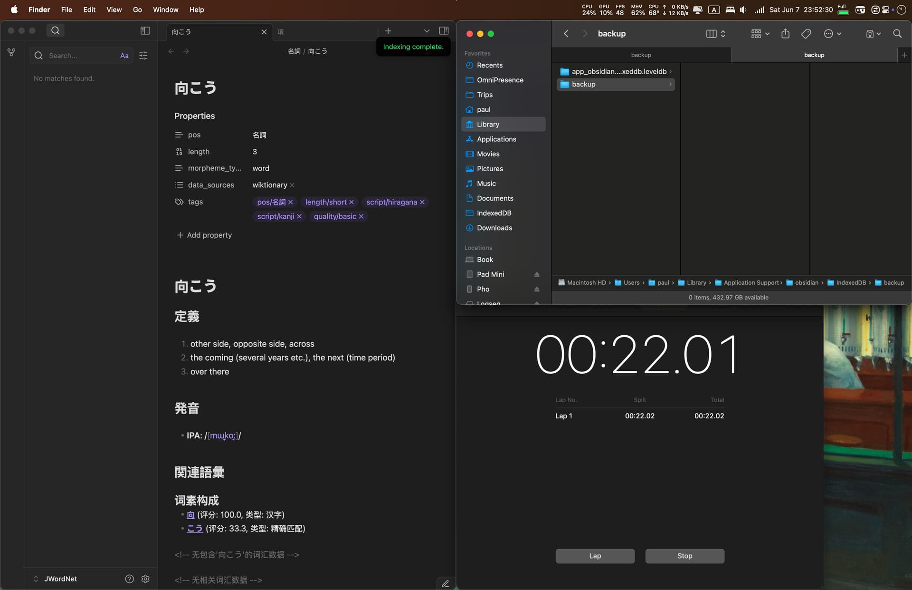Click Obsidian search input field
Image resolution: width=912 pixels, height=590 pixels.
point(82,56)
